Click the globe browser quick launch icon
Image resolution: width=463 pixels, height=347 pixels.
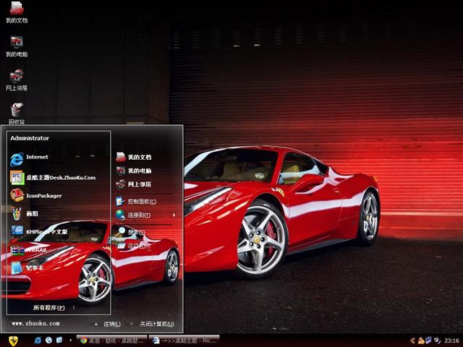tap(48, 340)
